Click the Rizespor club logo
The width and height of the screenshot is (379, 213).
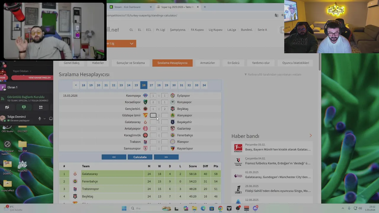pyautogui.click(x=173, y=142)
